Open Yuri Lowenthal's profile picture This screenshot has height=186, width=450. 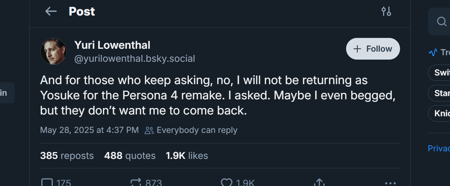pyautogui.click(x=53, y=51)
